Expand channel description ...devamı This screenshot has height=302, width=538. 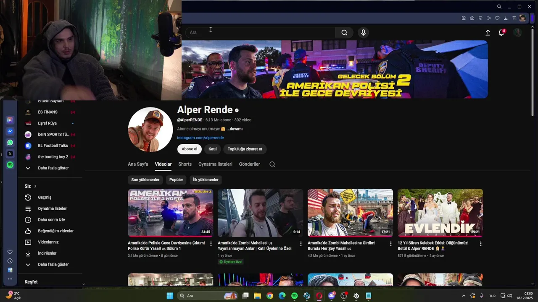[x=234, y=129]
